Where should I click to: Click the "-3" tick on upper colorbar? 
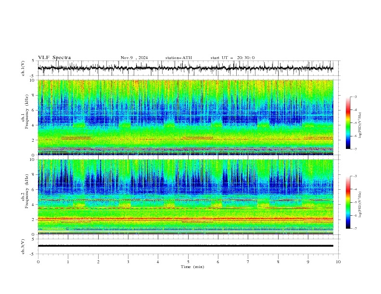pyautogui.click(x=355, y=97)
